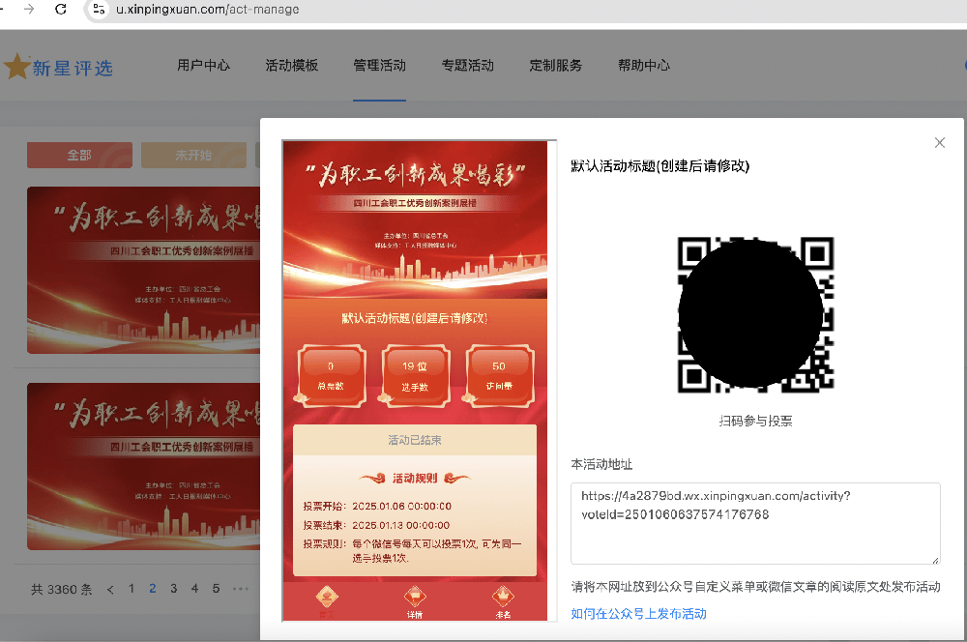Click the 投票结束 2025.01.13 line

pos(376,525)
